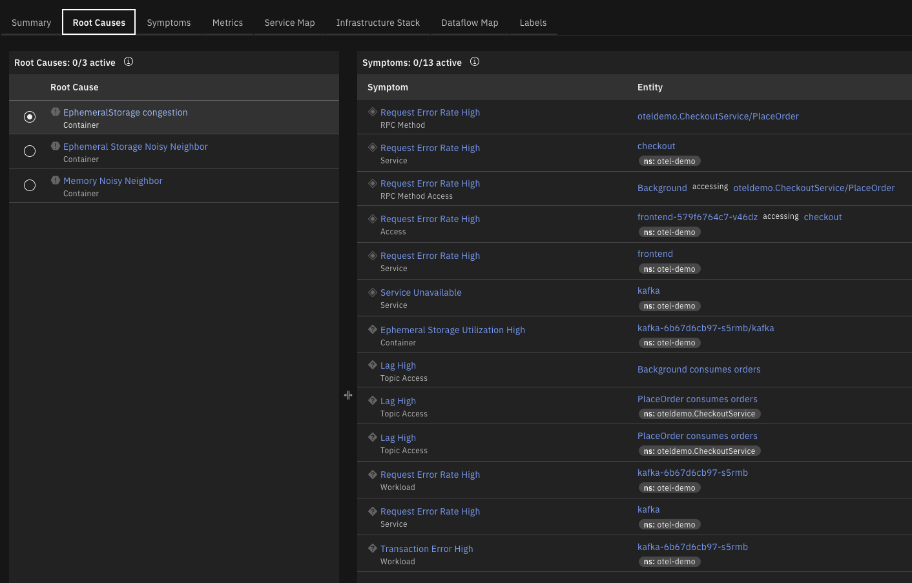Click 'Root Causes: 0/3 active' heading
Screen dimensions: 912x583
(x=65, y=63)
